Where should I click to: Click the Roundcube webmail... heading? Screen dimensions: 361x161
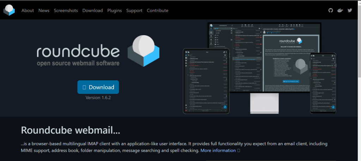coord(71,130)
